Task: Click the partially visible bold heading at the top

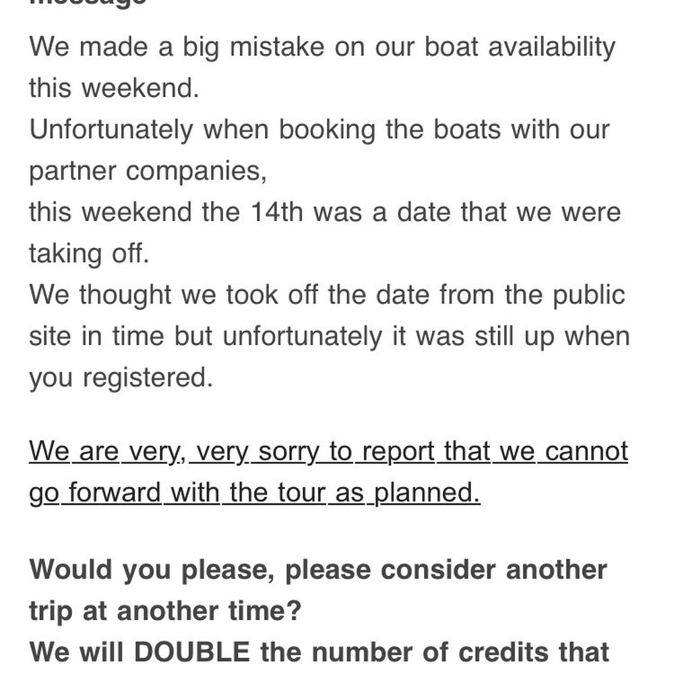Action: click(88, 3)
